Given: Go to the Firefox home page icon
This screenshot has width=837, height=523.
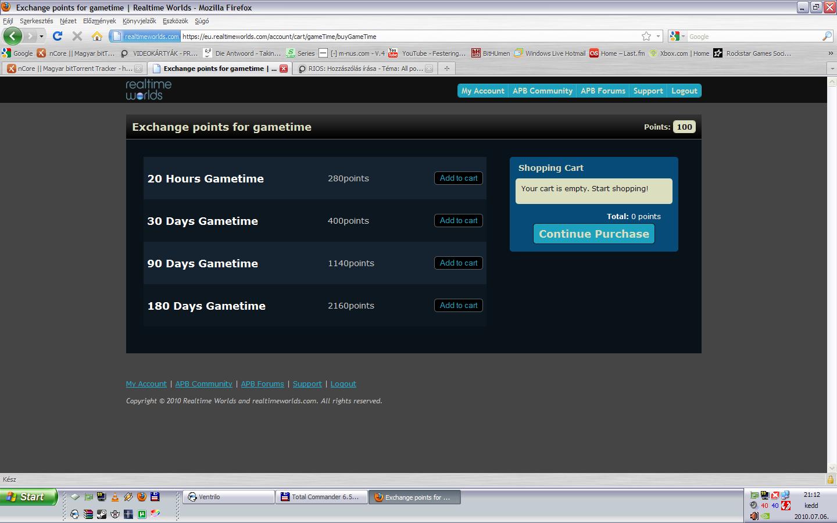Looking at the screenshot, I should 97,36.
